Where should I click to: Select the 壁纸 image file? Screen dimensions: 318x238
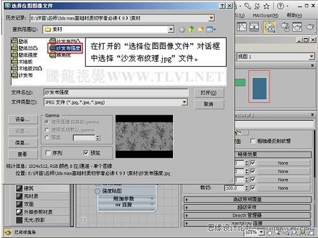coord(20,41)
